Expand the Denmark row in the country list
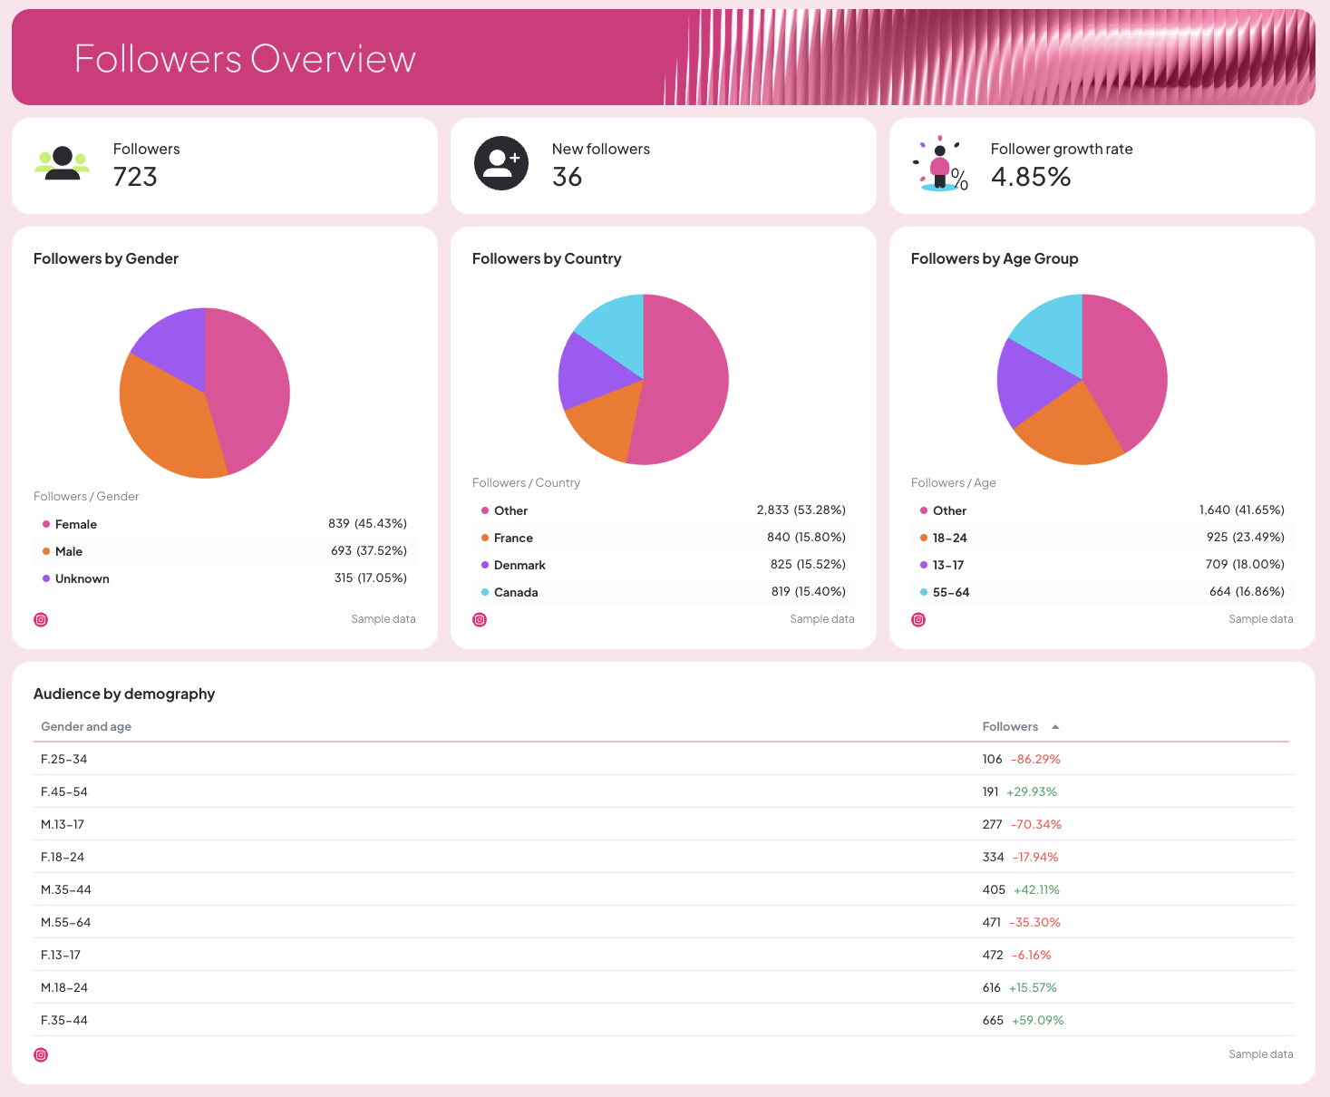 [x=519, y=565]
